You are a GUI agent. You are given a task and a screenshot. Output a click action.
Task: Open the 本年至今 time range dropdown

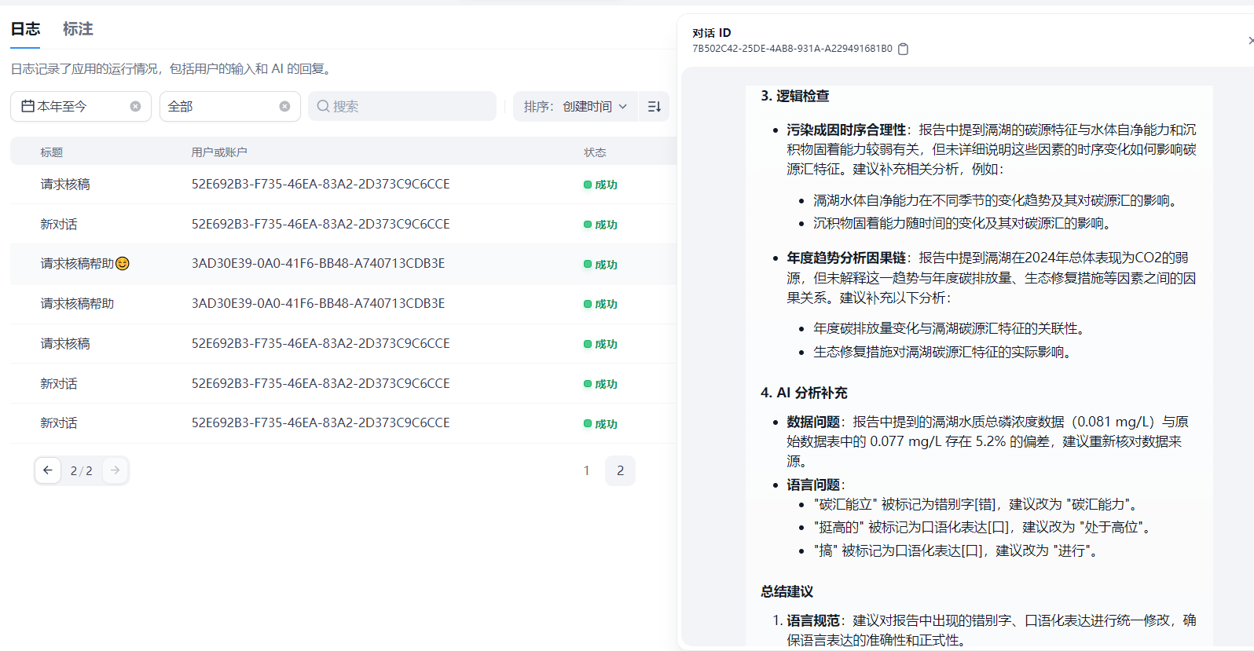coord(81,106)
